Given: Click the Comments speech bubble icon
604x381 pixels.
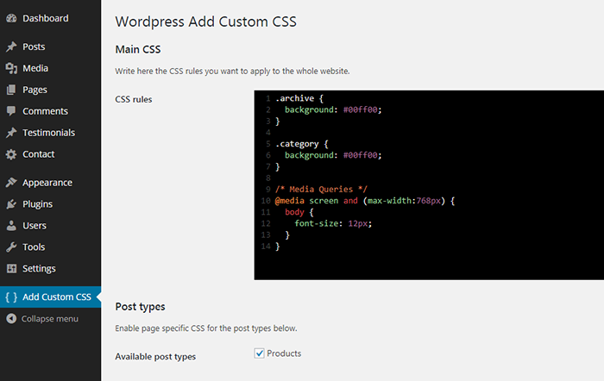Looking at the screenshot, I should pyautogui.click(x=11, y=111).
